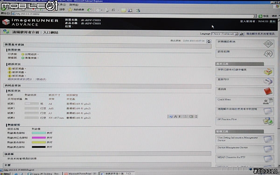Open the settings/registration asterisk icon panel
The image size is (280, 175).
268,54
